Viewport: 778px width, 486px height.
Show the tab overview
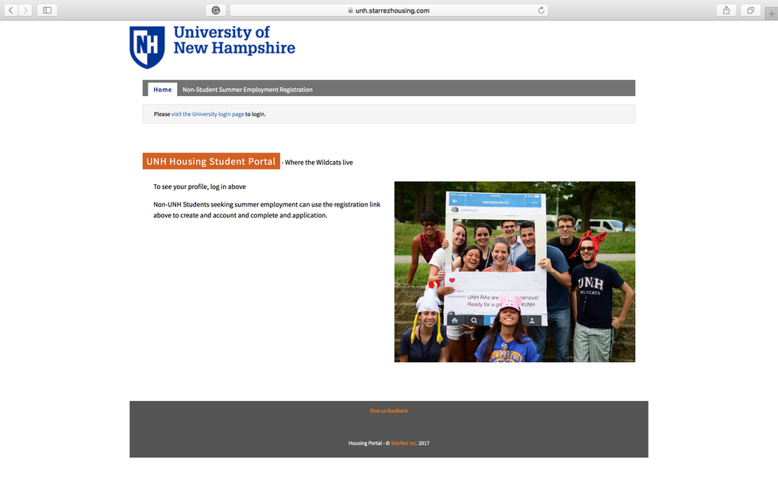749,10
